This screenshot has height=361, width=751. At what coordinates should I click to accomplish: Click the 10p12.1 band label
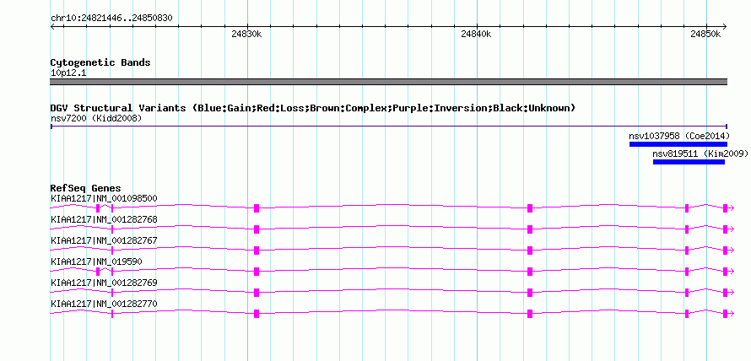pyautogui.click(x=68, y=73)
